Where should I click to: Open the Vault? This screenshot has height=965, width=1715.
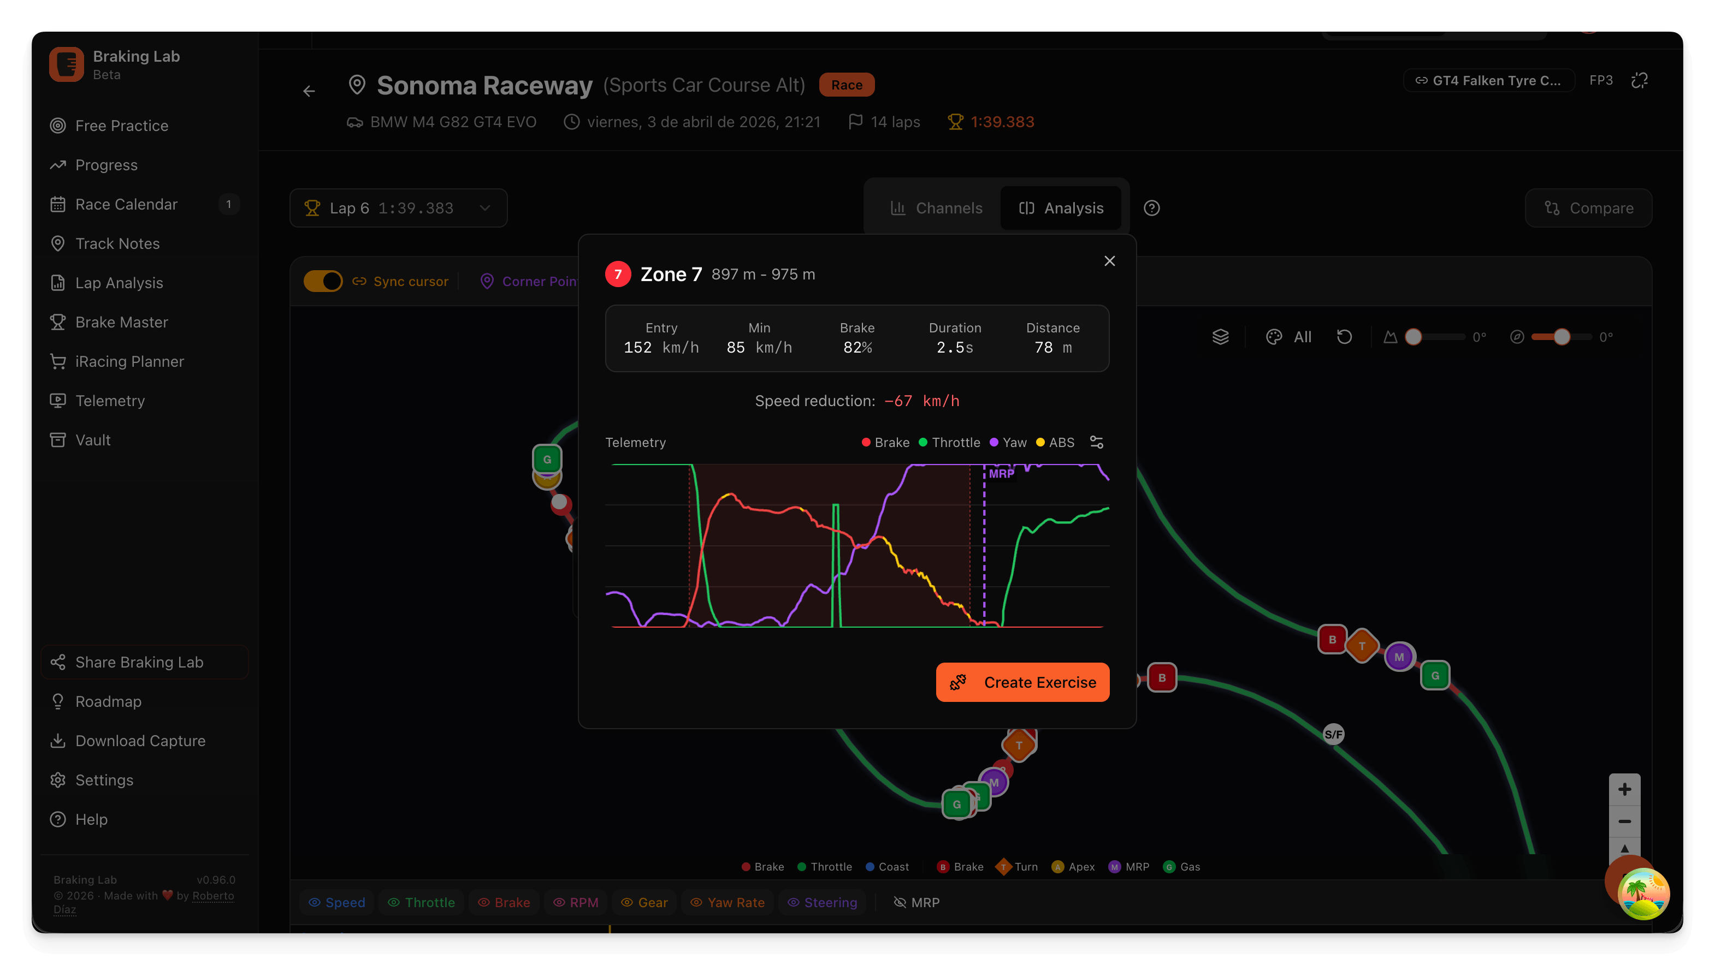[92, 439]
